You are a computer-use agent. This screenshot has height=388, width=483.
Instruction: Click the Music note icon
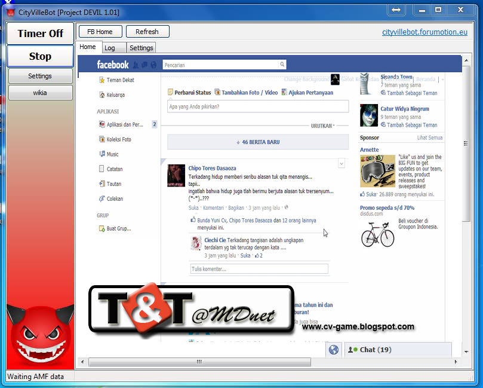pyautogui.click(x=102, y=154)
